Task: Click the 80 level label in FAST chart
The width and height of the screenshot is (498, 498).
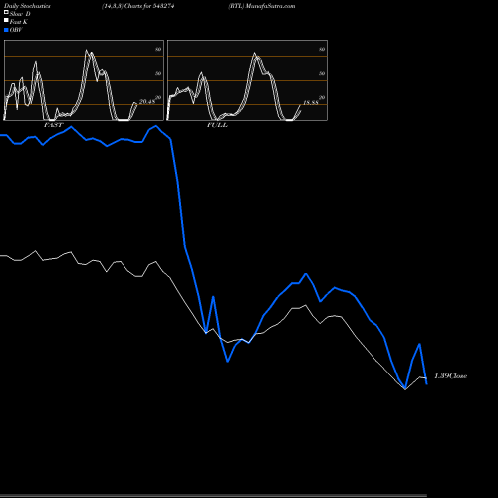Action: click(x=158, y=49)
